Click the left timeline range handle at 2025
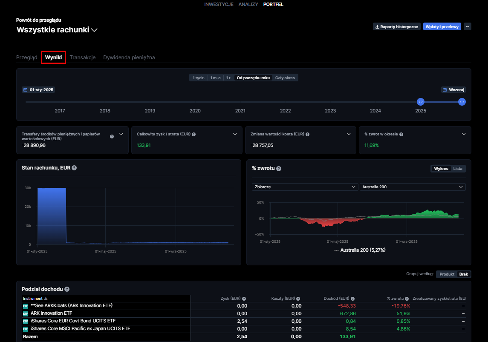488x342 pixels. coord(420,102)
